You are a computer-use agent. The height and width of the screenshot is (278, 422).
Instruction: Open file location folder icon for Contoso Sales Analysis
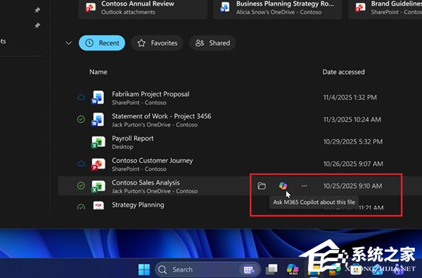[262, 186]
